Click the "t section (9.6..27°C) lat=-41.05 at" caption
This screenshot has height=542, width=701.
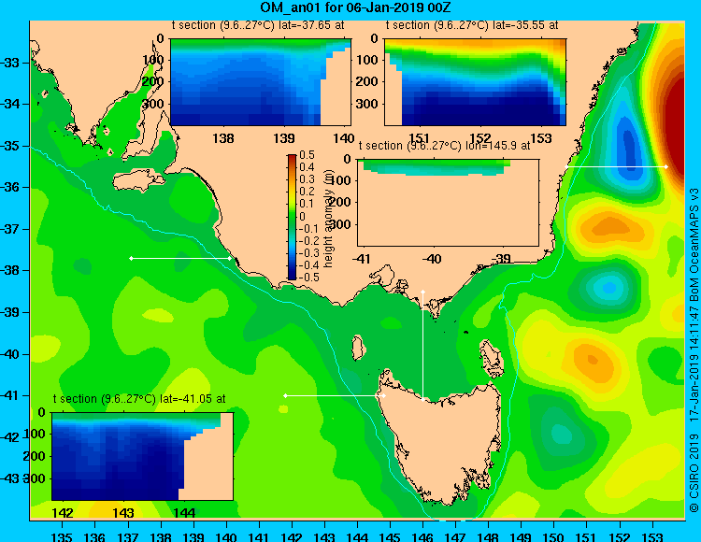coord(139,399)
